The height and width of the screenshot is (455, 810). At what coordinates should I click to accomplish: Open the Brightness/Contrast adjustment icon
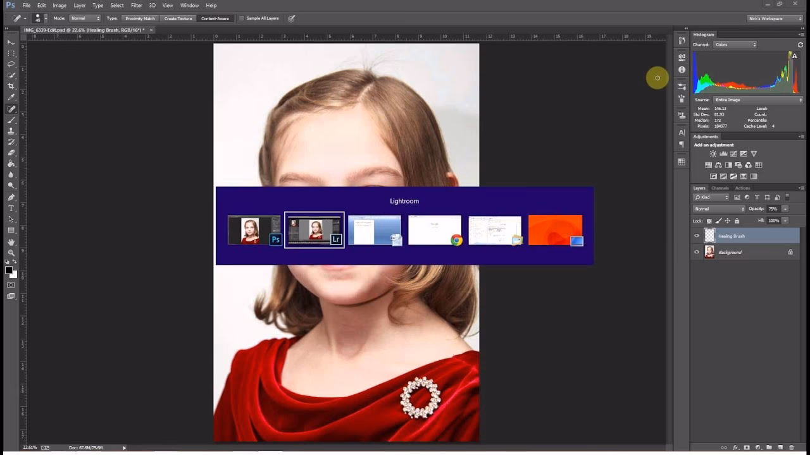(x=713, y=154)
